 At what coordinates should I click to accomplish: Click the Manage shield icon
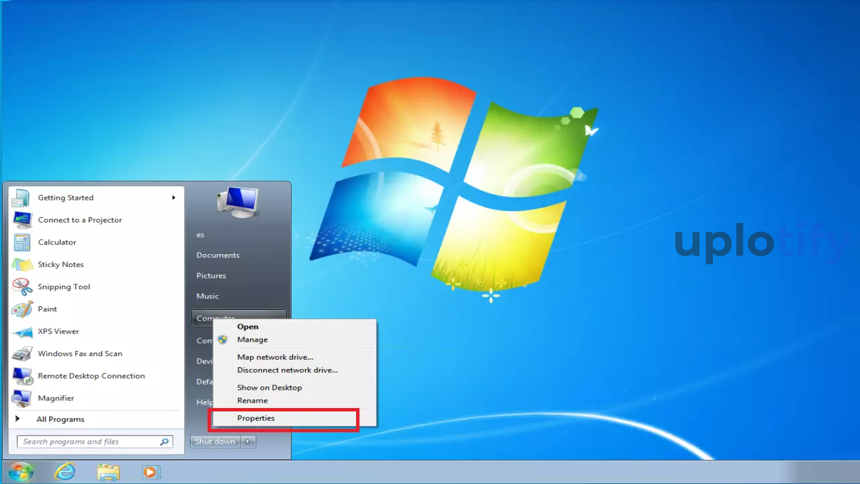[222, 339]
